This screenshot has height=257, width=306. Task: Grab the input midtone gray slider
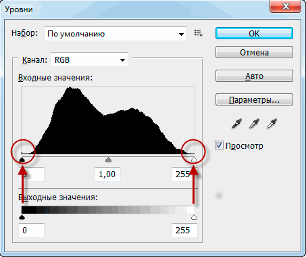(109, 160)
